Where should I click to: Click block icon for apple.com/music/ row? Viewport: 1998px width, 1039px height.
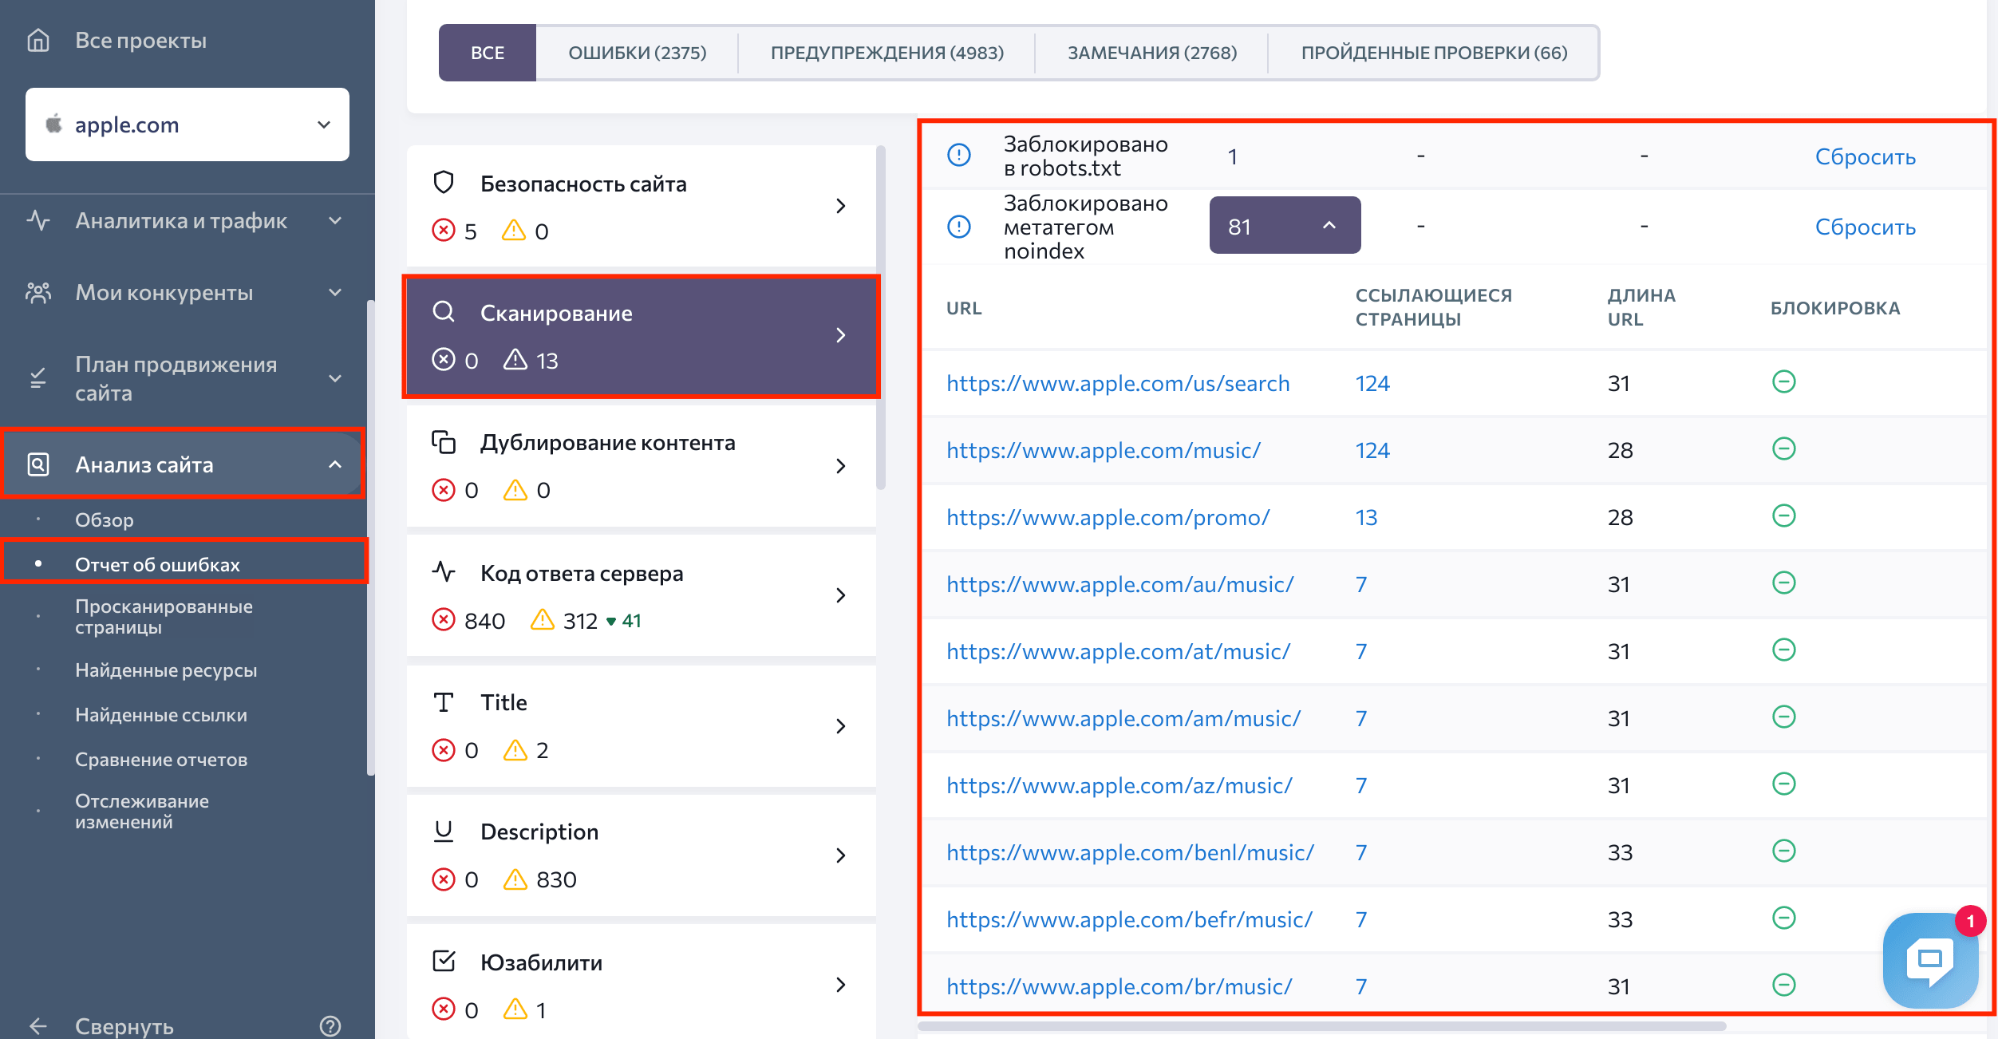tap(1784, 448)
